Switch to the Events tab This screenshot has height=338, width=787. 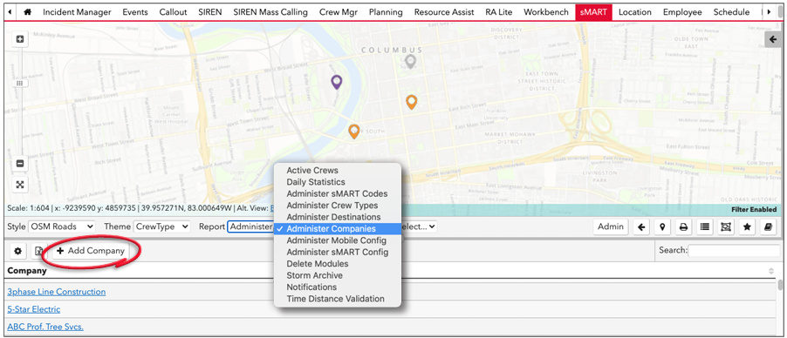[135, 12]
